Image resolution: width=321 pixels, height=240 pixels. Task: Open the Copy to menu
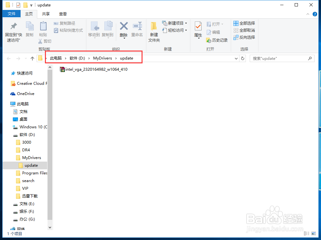[108, 30]
